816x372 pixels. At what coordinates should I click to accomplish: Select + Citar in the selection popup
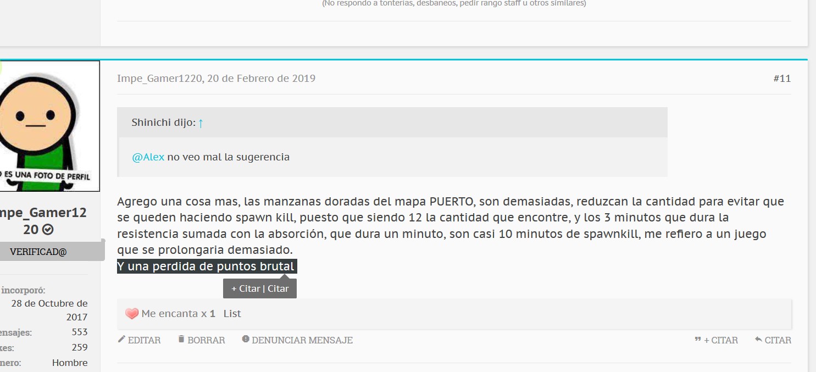(x=246, y=288)
